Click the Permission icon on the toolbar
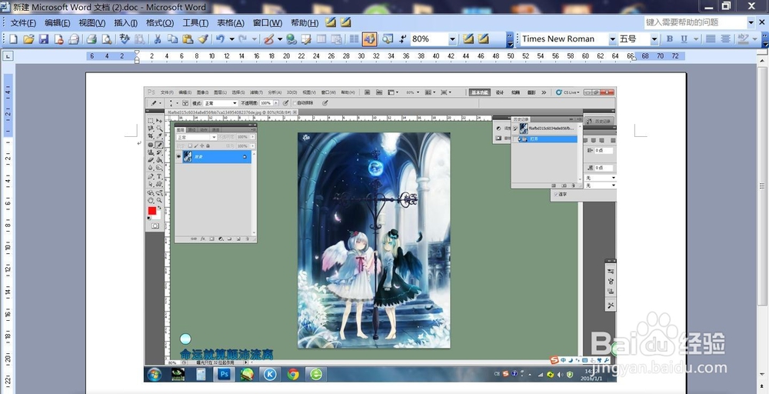This screenshot has width=769, height=394. (59, 39)
